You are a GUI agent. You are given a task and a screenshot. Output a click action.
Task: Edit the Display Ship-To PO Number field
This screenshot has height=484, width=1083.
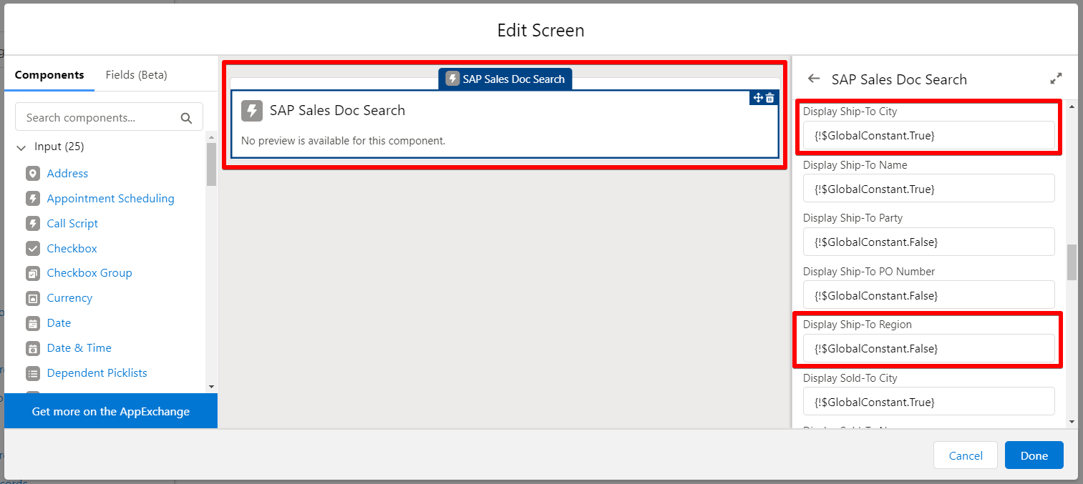(928, 295)
